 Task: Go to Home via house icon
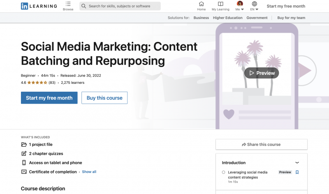201,4
